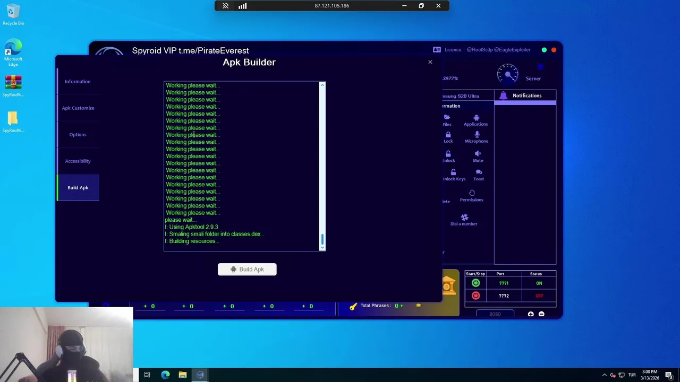Toggle red power button for port 7772

(x=475, y=296)
